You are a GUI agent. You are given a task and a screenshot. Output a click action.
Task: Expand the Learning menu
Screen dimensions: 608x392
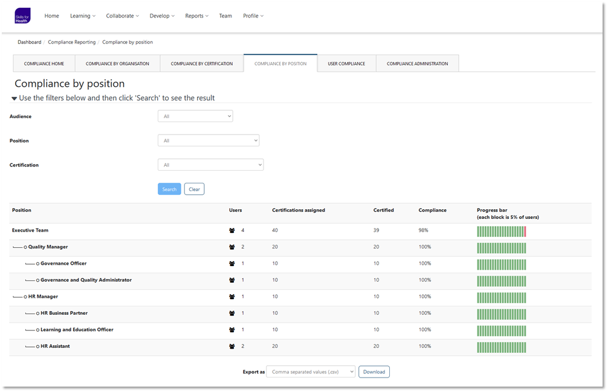point(83,16)
